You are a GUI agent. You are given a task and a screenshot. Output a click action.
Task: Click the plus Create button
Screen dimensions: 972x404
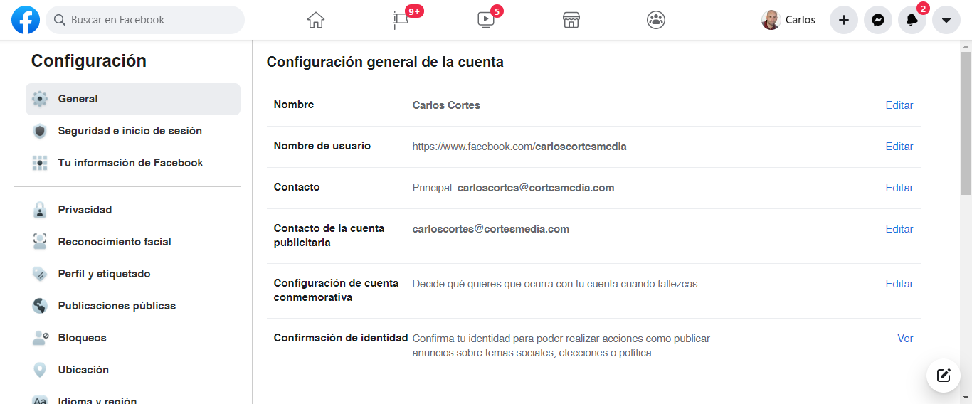844,20
